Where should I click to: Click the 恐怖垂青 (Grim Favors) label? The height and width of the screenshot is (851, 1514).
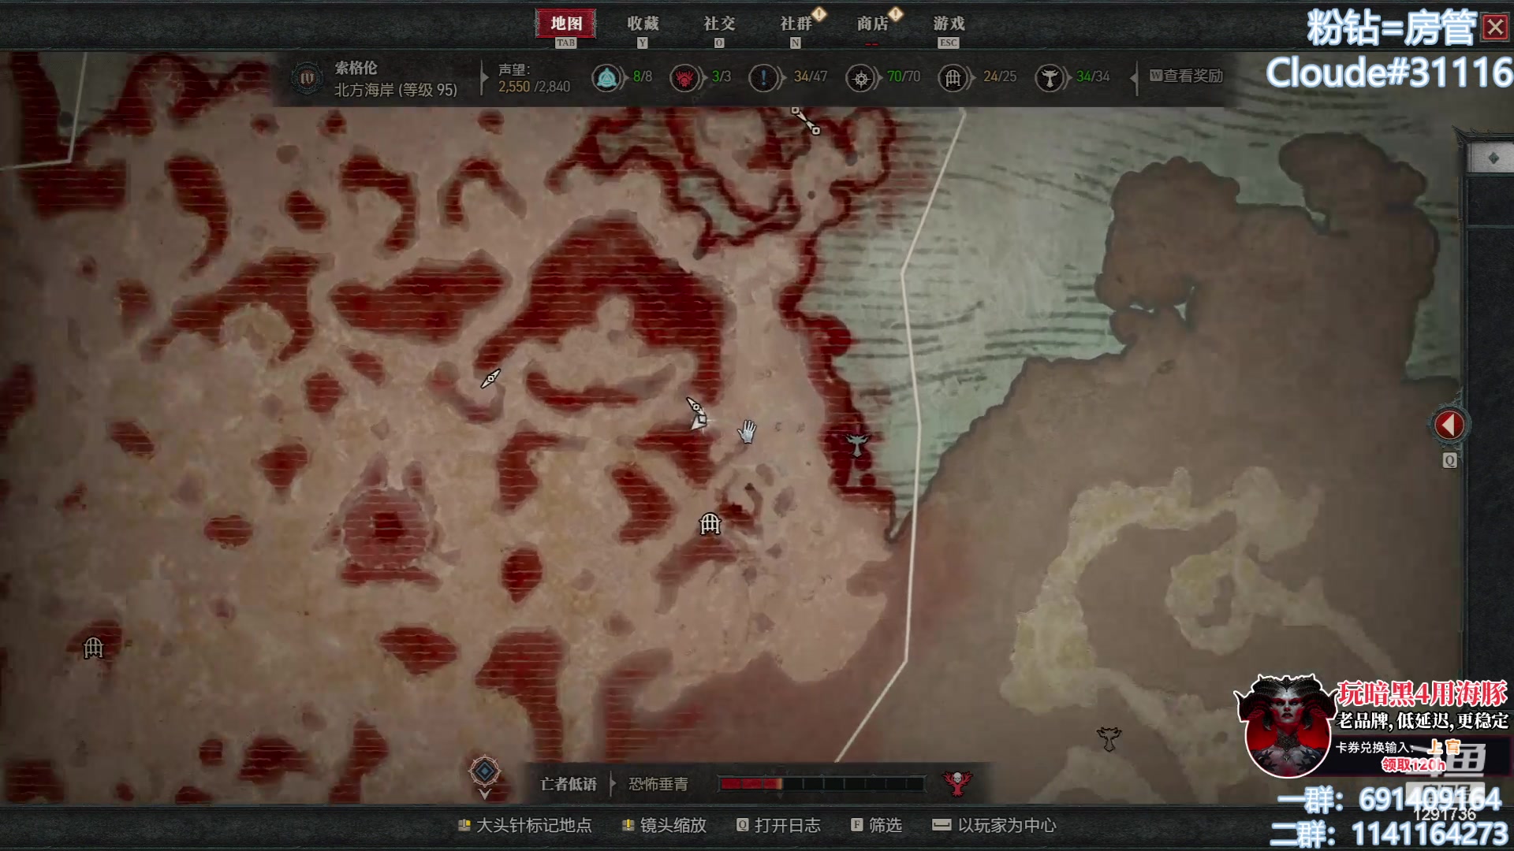658,784
